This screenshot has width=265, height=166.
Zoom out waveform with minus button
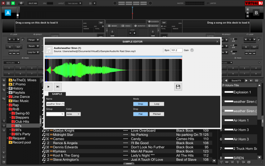(130, 33)
